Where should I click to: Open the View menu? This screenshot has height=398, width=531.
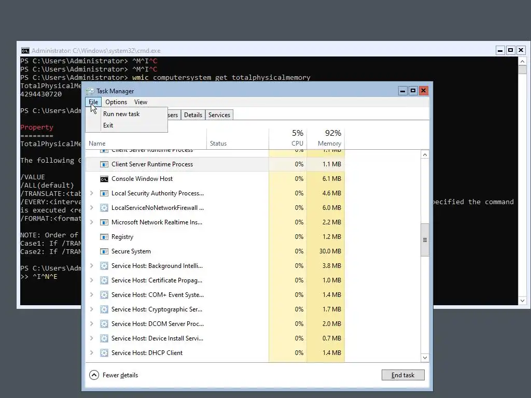tap(141, 102)
